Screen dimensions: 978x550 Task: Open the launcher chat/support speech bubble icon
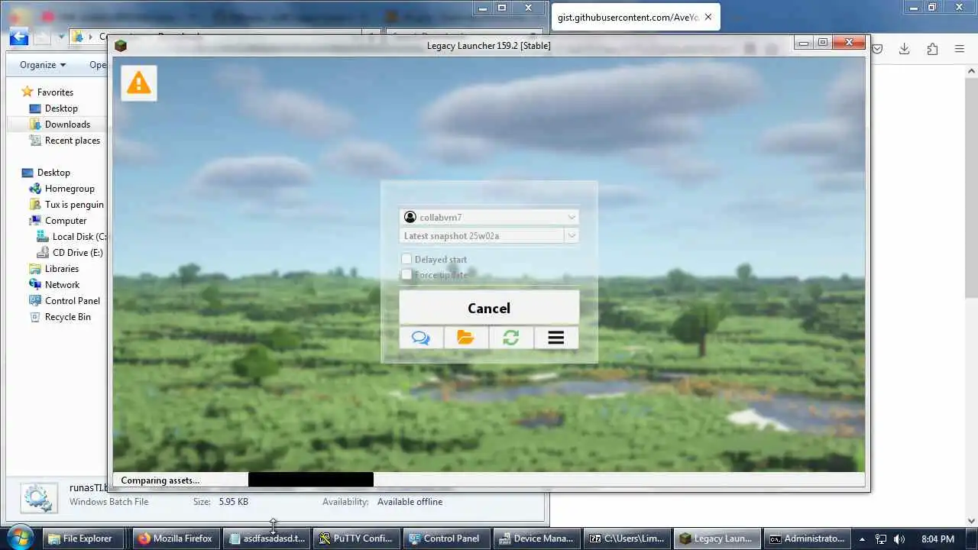421,338
